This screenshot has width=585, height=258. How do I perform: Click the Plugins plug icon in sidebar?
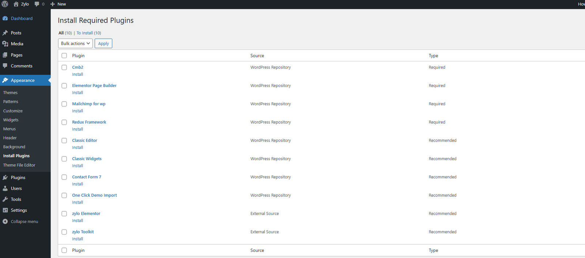5,178
